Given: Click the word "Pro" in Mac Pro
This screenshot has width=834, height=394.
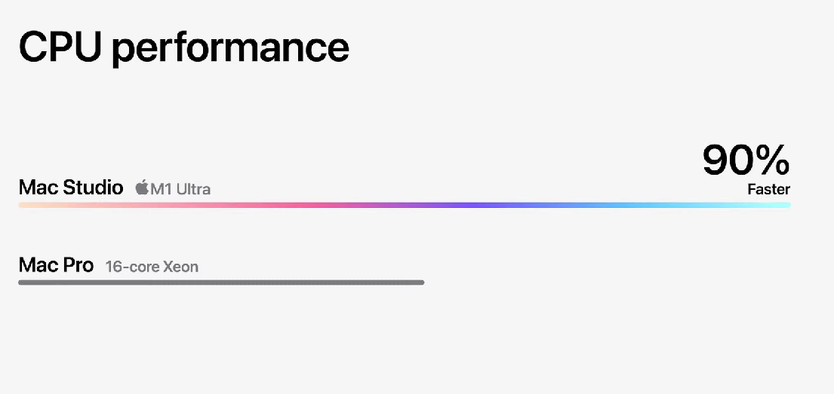Looking at the screenshot, I should coord(78,264).
